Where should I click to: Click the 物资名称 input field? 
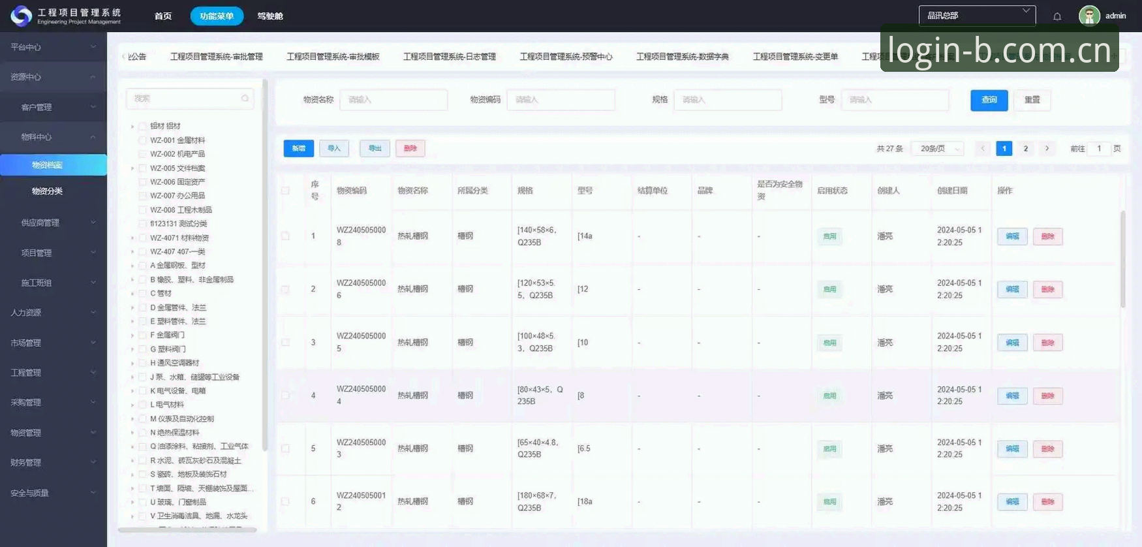[394, 100]
